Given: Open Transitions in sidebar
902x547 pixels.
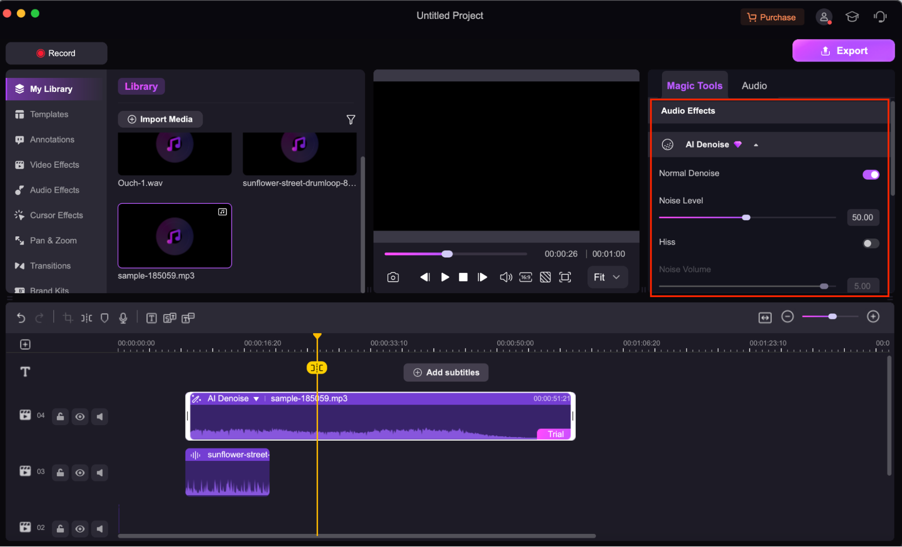Looking at the screenshot, I should pos(50,266).
